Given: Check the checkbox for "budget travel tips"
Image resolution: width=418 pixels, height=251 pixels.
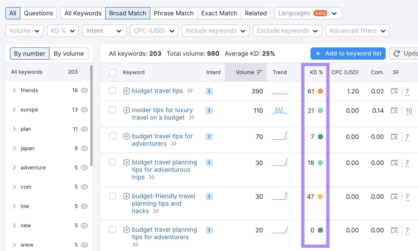Looking at the screenshot, I should (x=112, y=91).
